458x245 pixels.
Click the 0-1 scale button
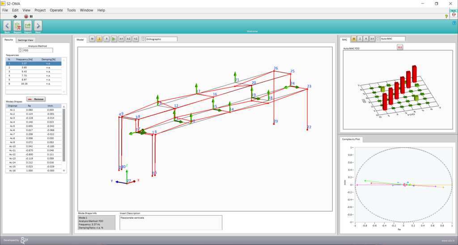pos(400,47)
